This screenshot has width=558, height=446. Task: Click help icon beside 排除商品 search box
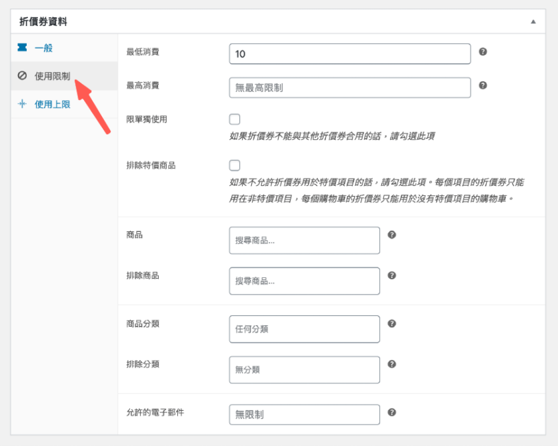pyautogui.click(x=392, y=275)
